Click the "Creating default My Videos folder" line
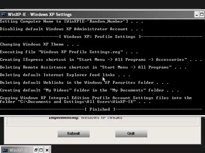The height and width of the screenshot is (153, 205). 89,90
